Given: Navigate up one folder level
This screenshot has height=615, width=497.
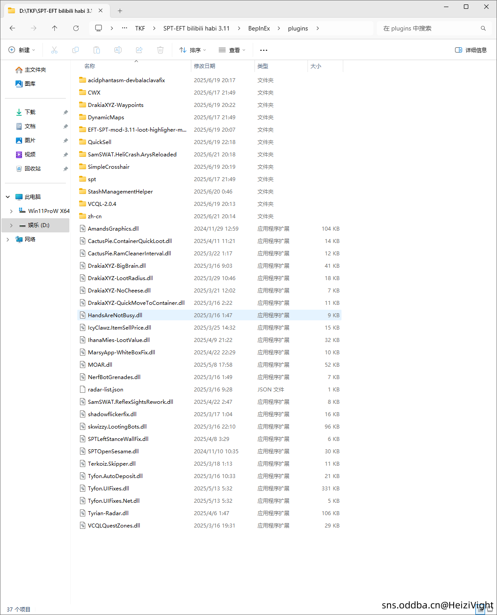Looking at the screenshot, I should 55,28.
